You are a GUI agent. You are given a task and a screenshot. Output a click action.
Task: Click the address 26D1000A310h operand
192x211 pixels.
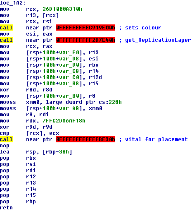tap(62, 9)
